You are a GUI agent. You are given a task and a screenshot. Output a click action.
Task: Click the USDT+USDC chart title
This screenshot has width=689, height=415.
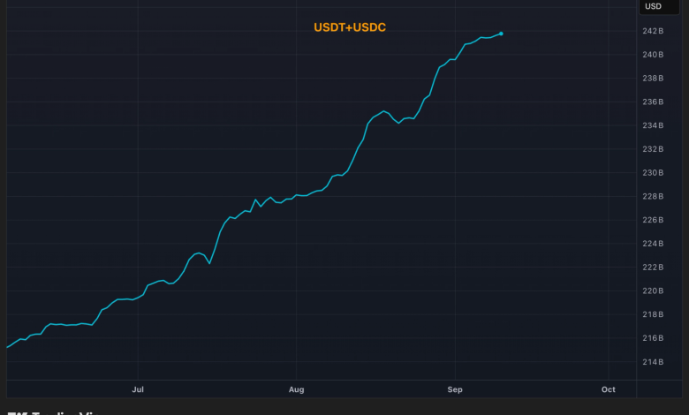(x=350, y=27)
